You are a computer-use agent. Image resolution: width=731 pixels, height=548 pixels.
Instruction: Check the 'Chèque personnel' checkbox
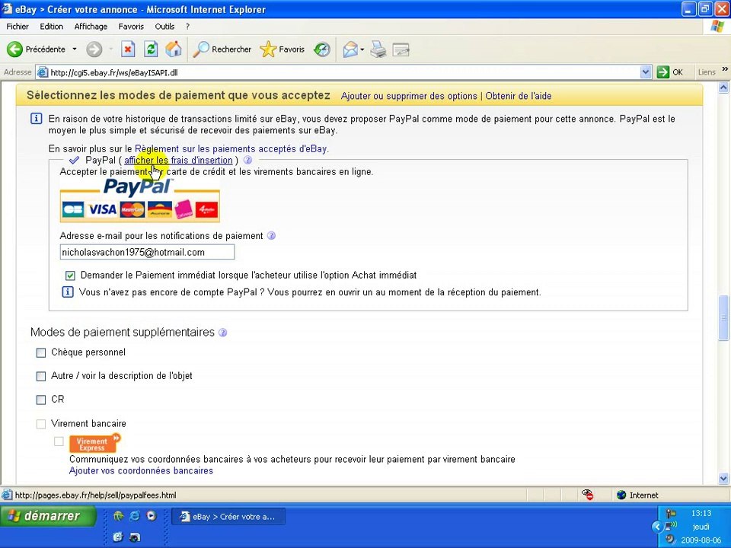pos(41,352)
